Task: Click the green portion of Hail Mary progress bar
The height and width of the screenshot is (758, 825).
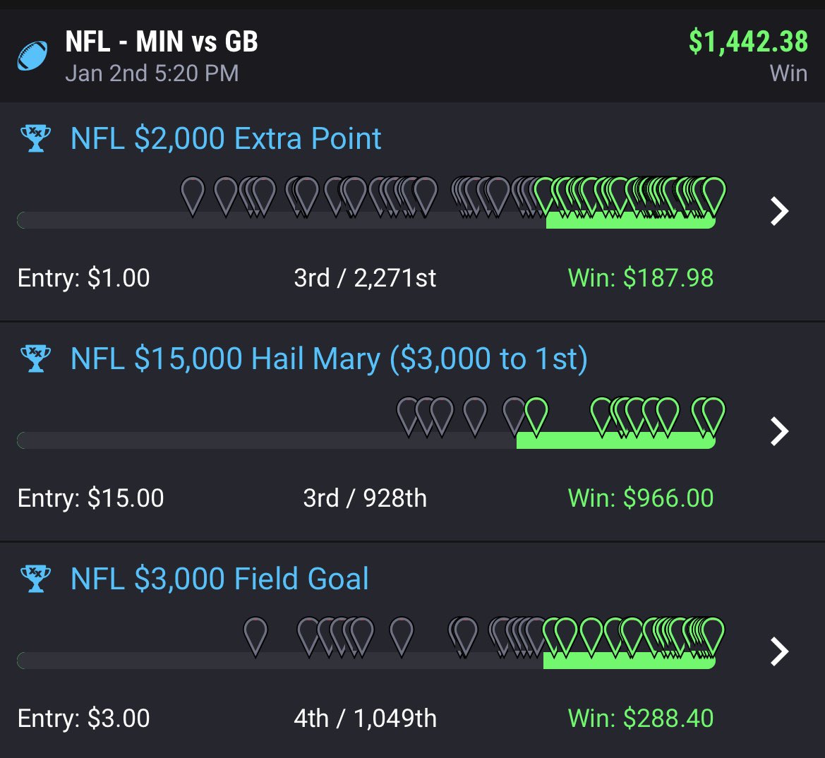Action: click(x=615, y=441)
